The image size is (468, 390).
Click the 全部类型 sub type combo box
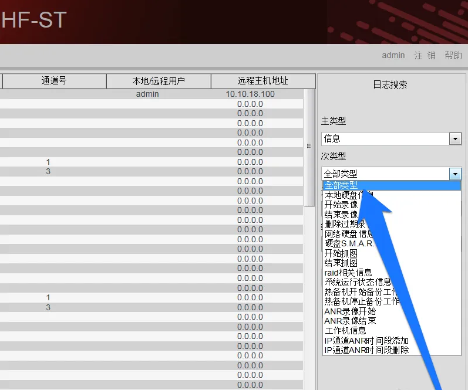(391, 174)
